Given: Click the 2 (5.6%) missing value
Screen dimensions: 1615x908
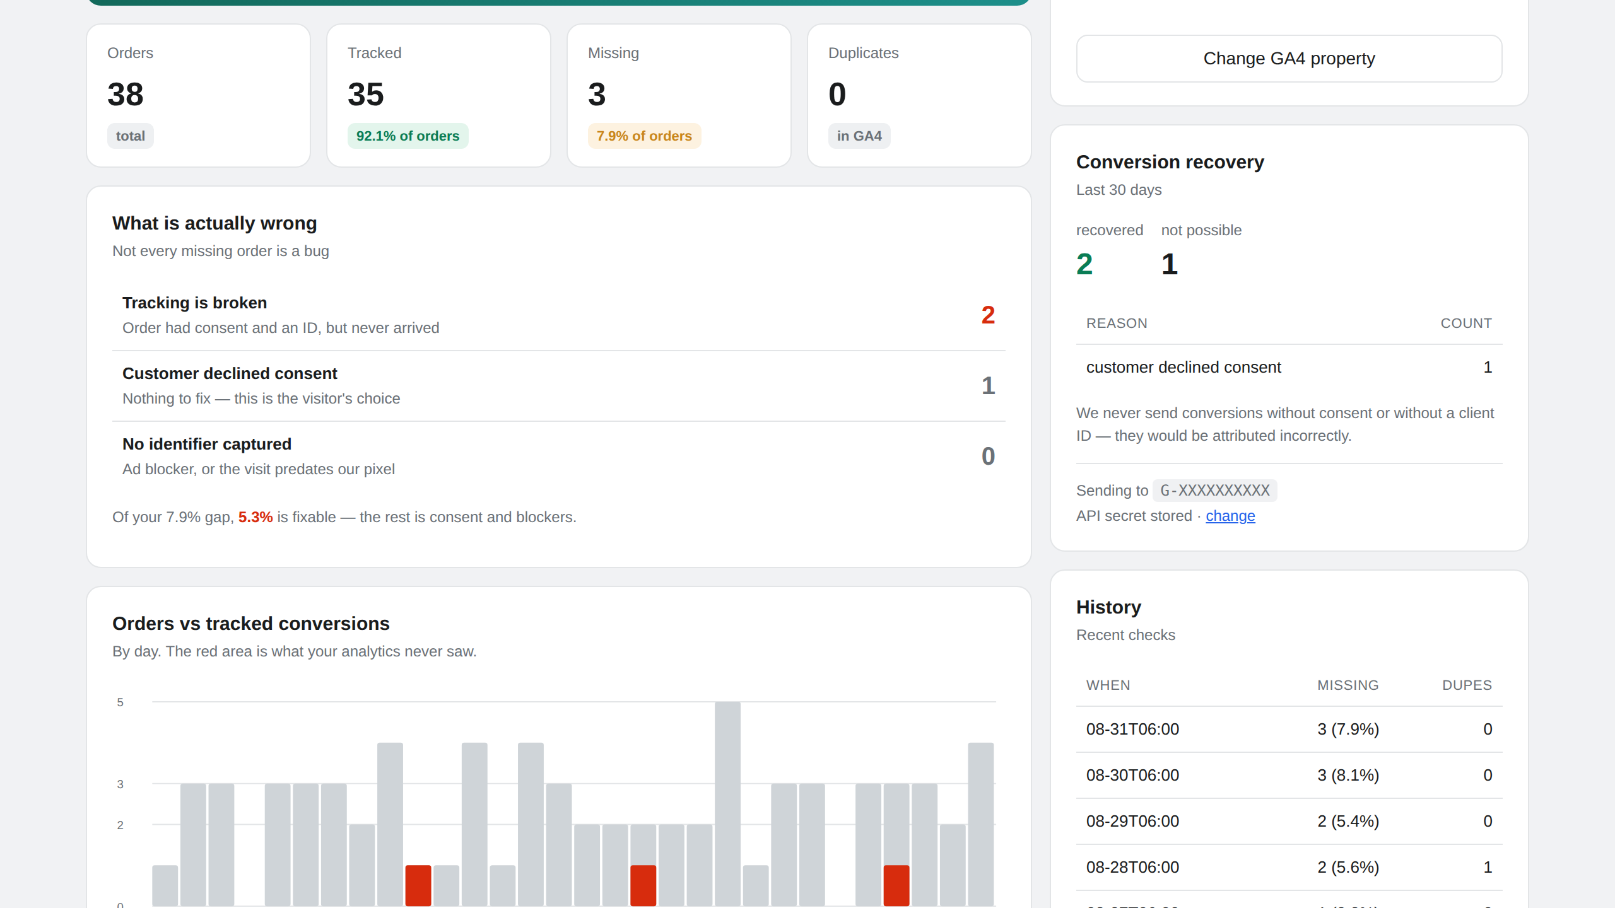Looking at the screenshot, I should point(1348,868).
